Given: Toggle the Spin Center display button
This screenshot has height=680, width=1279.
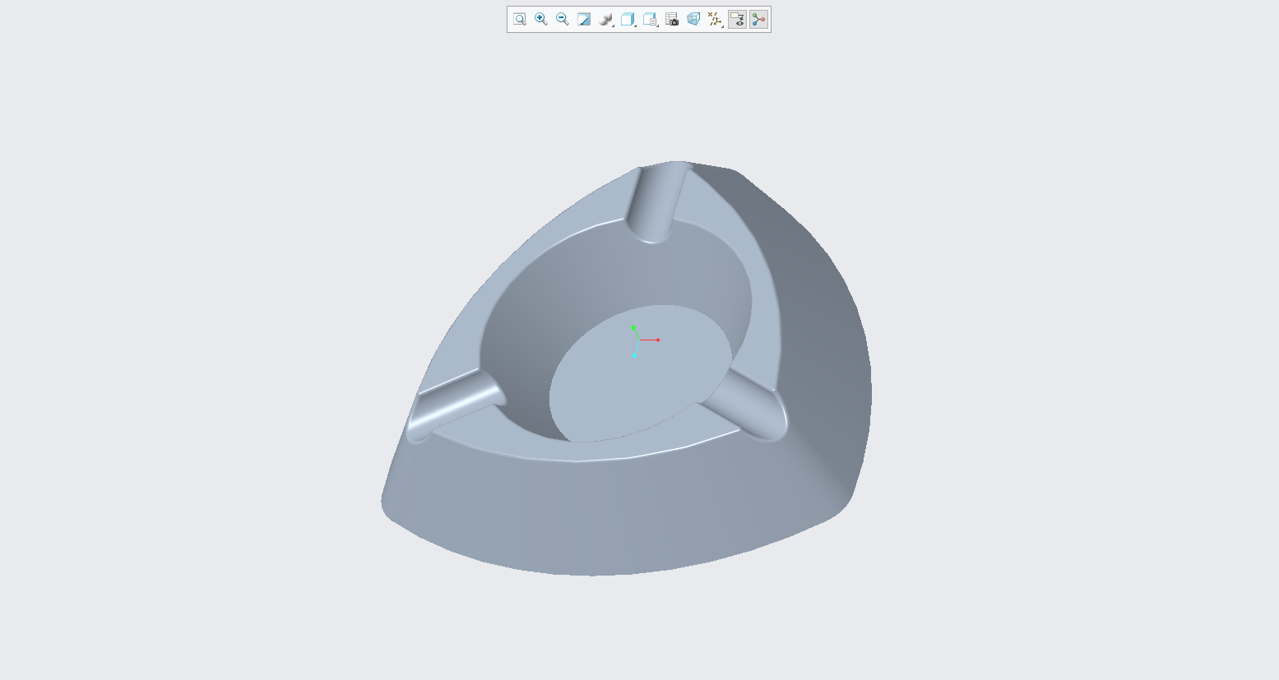Looking at the screenshot, I should pyautogui.click(x=758, y=19).
